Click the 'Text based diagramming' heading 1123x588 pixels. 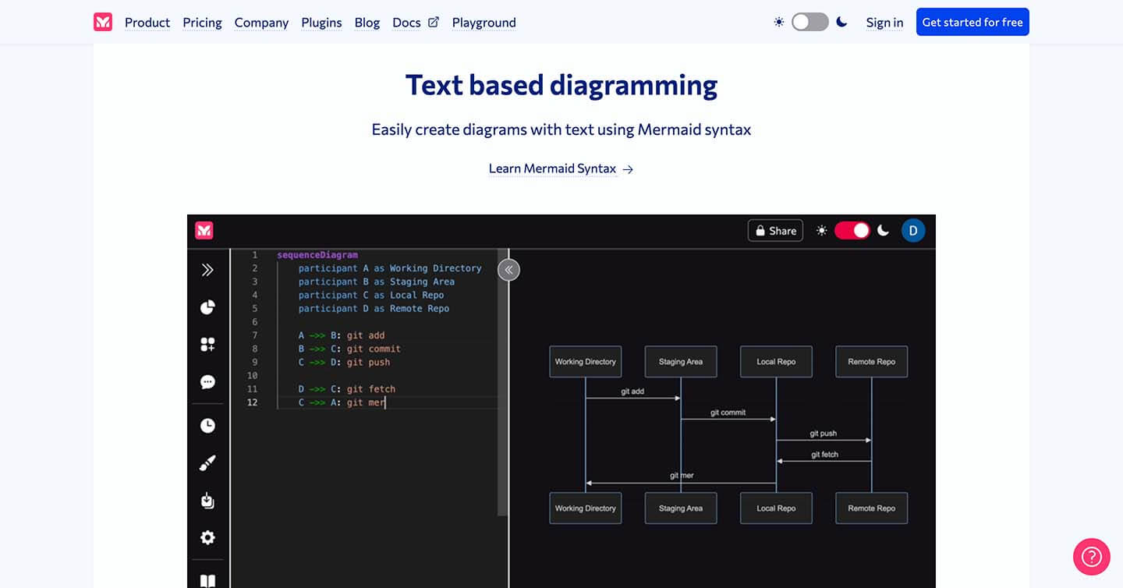coord(561,85)
